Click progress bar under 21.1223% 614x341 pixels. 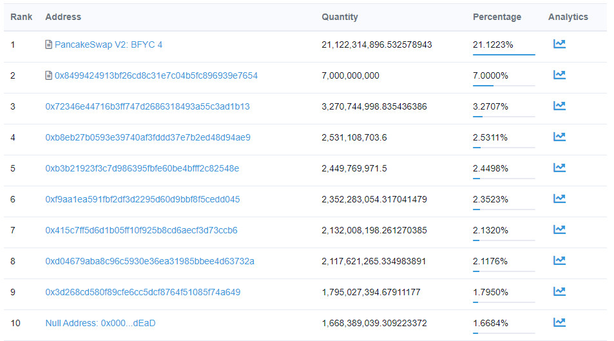[504, 55]
